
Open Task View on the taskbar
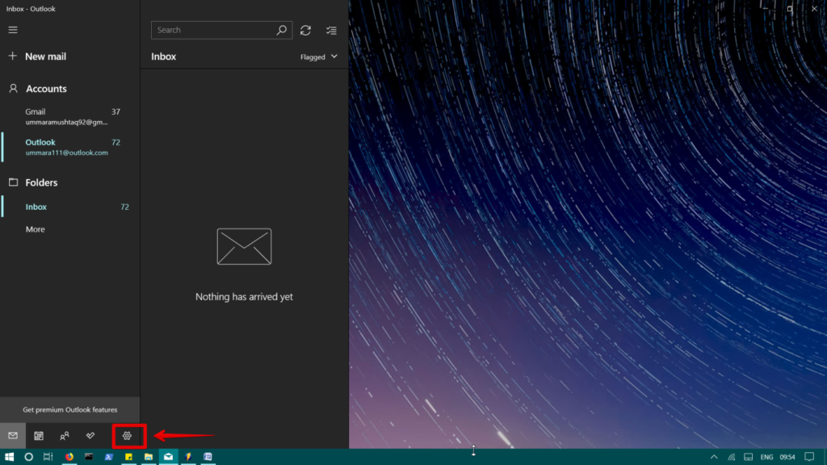pos(48,457)
